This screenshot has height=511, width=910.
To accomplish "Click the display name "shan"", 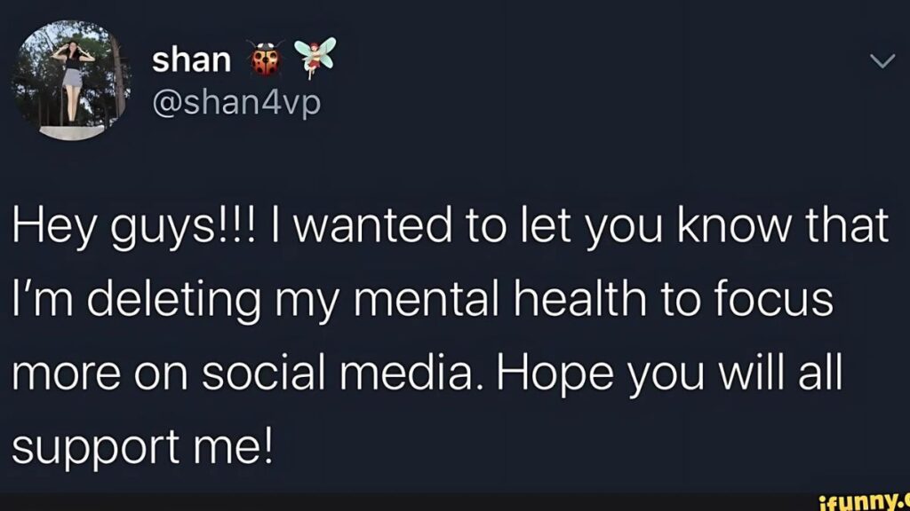I will point(192,59).
